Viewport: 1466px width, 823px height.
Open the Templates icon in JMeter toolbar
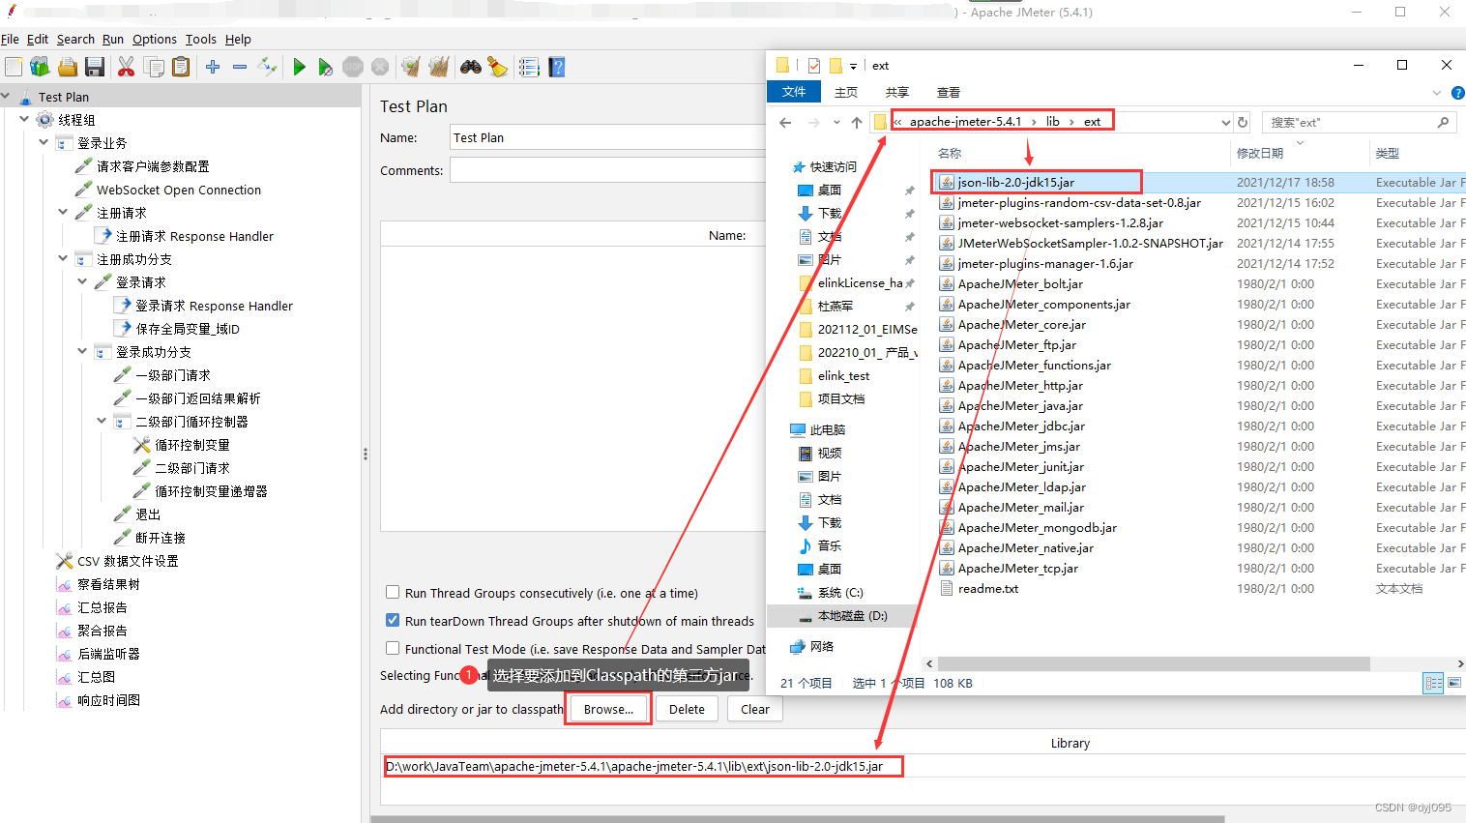click(x=40, y=67)
